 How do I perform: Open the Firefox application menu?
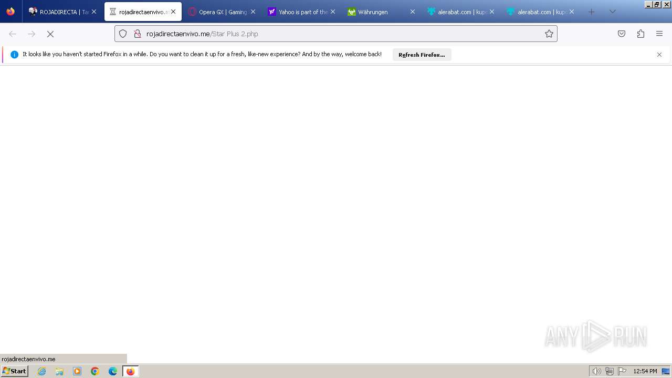pyautogui.click(x=659, y=34)
